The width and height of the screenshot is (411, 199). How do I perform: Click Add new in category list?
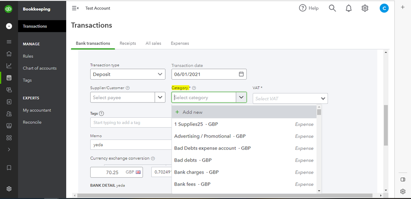(244, 112)
